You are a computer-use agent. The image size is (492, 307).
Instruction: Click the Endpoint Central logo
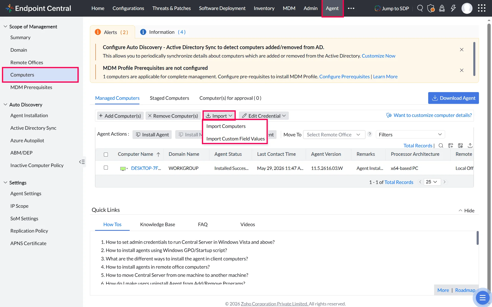point(38,8)
